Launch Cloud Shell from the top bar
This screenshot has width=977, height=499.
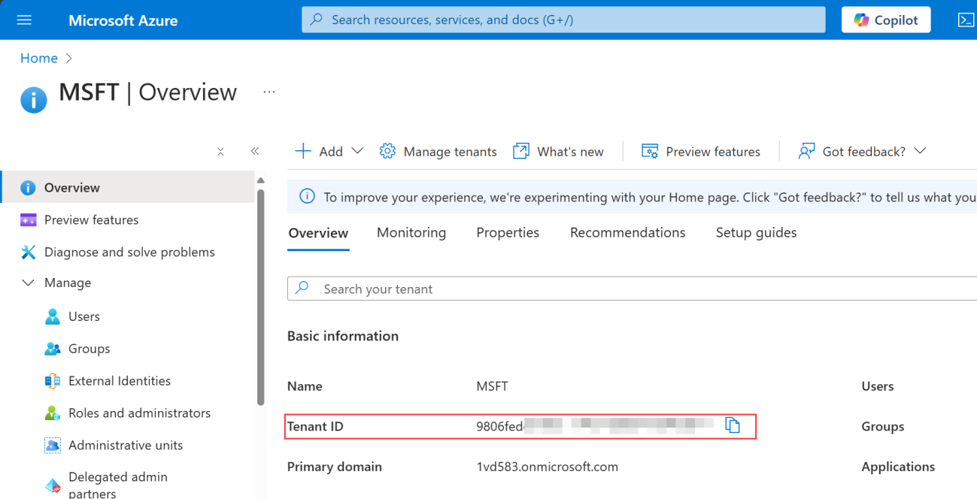click(x=966, y=20)
